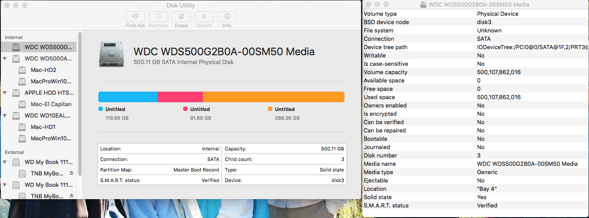Click the Media name row in Info window
This screenshot has width=589, height=218.
[x=476, y=164]
